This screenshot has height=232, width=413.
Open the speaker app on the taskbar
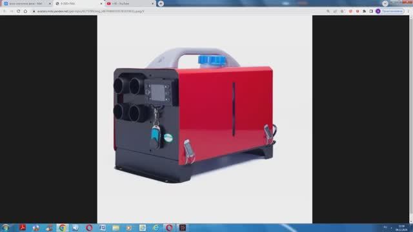pos(76,227)
